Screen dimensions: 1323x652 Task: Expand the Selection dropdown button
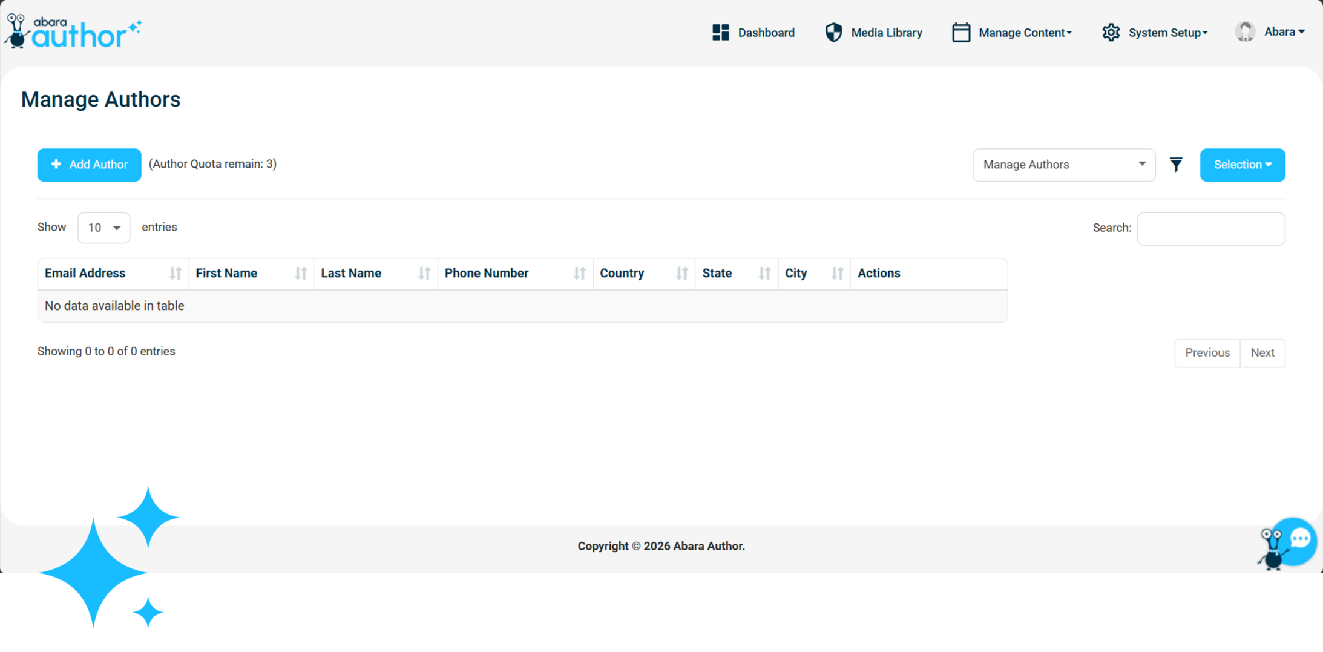click(1242, 165)
